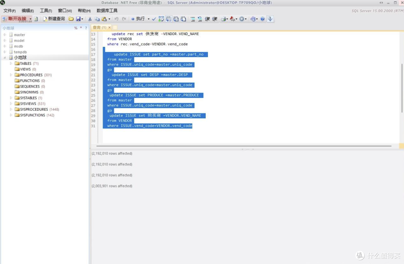Click the check syntax checkmark icon
404x264 pixels.
[x=154, y=19]
